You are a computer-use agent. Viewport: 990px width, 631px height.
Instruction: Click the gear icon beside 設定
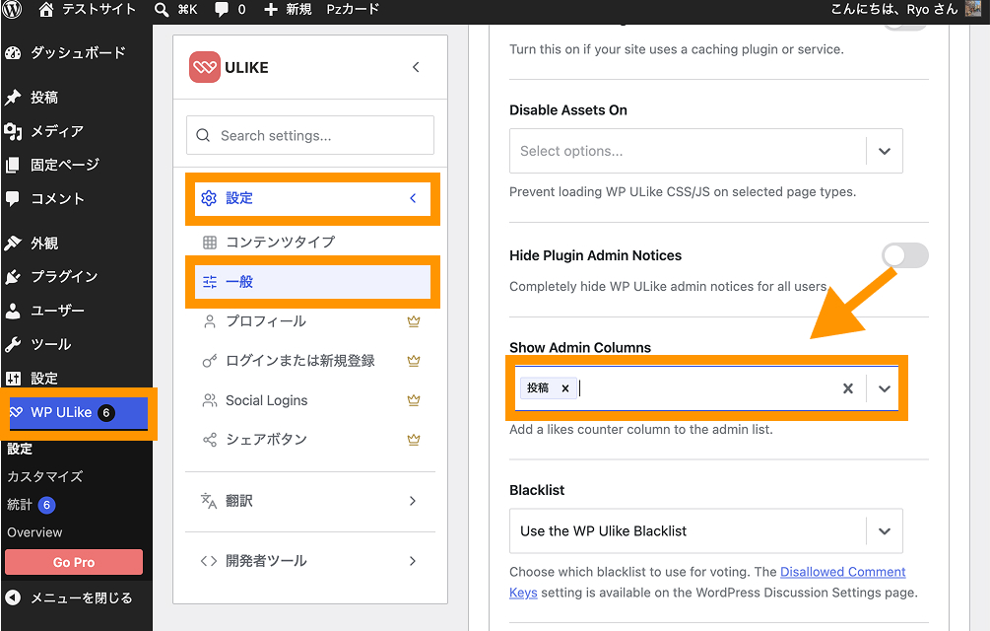point(209,198)
